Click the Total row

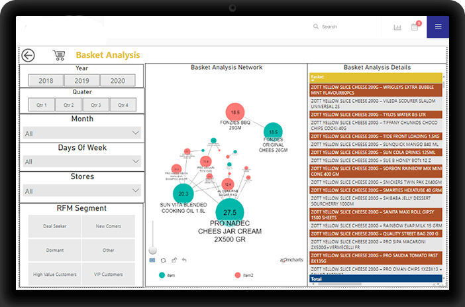click(376, 278)
